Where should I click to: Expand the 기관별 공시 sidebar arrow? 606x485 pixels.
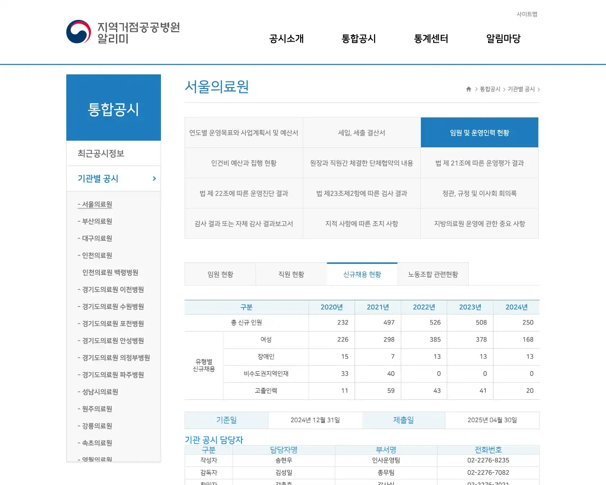pos(153,179)
